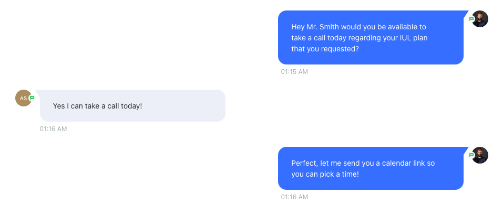Click the line 'that you requested?'
The height and width of the screenshot is (216, 503).
point(325,49)
